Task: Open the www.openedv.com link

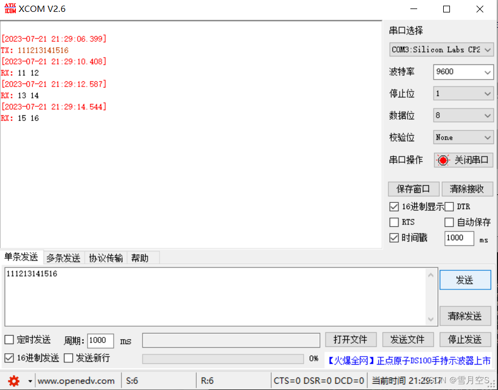Action: (x=76, y=381)
